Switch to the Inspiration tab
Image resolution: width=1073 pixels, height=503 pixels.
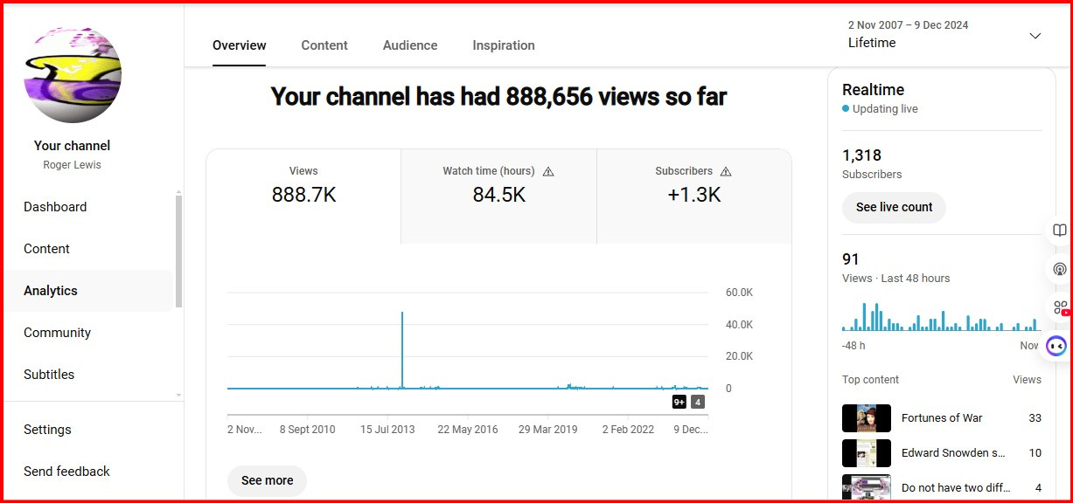(504, 45)
